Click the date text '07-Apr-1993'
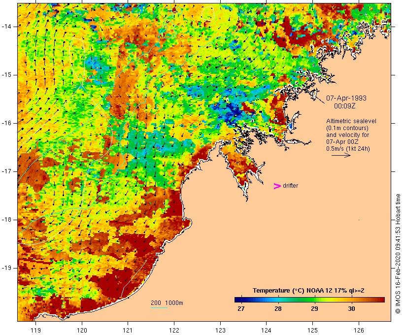 coord(346,98)
